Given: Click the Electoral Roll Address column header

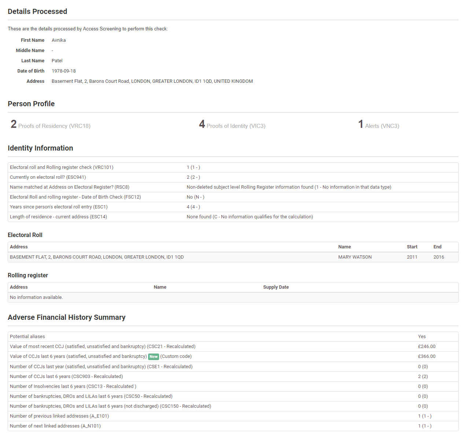Looking at the screenshot, I should (x=19, y=247).
